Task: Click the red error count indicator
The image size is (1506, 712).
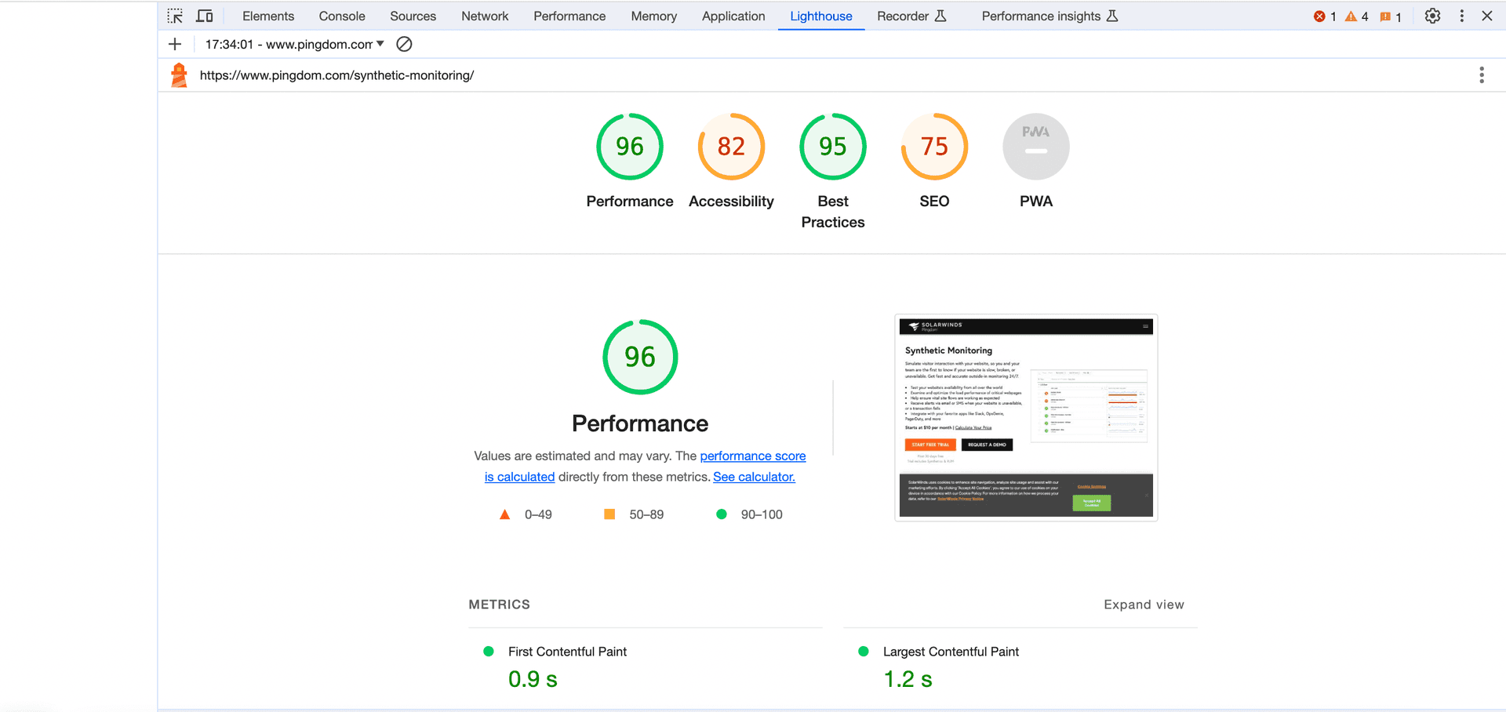Action: point(1325,16)
